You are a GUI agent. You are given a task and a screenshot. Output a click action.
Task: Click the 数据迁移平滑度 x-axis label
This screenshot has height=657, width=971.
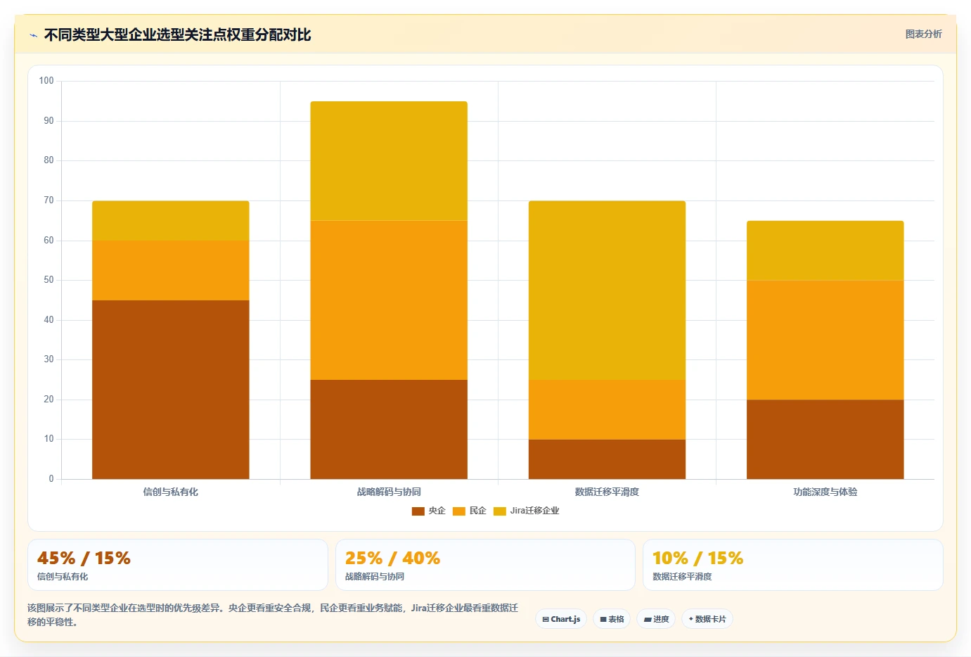coord(607,492)
